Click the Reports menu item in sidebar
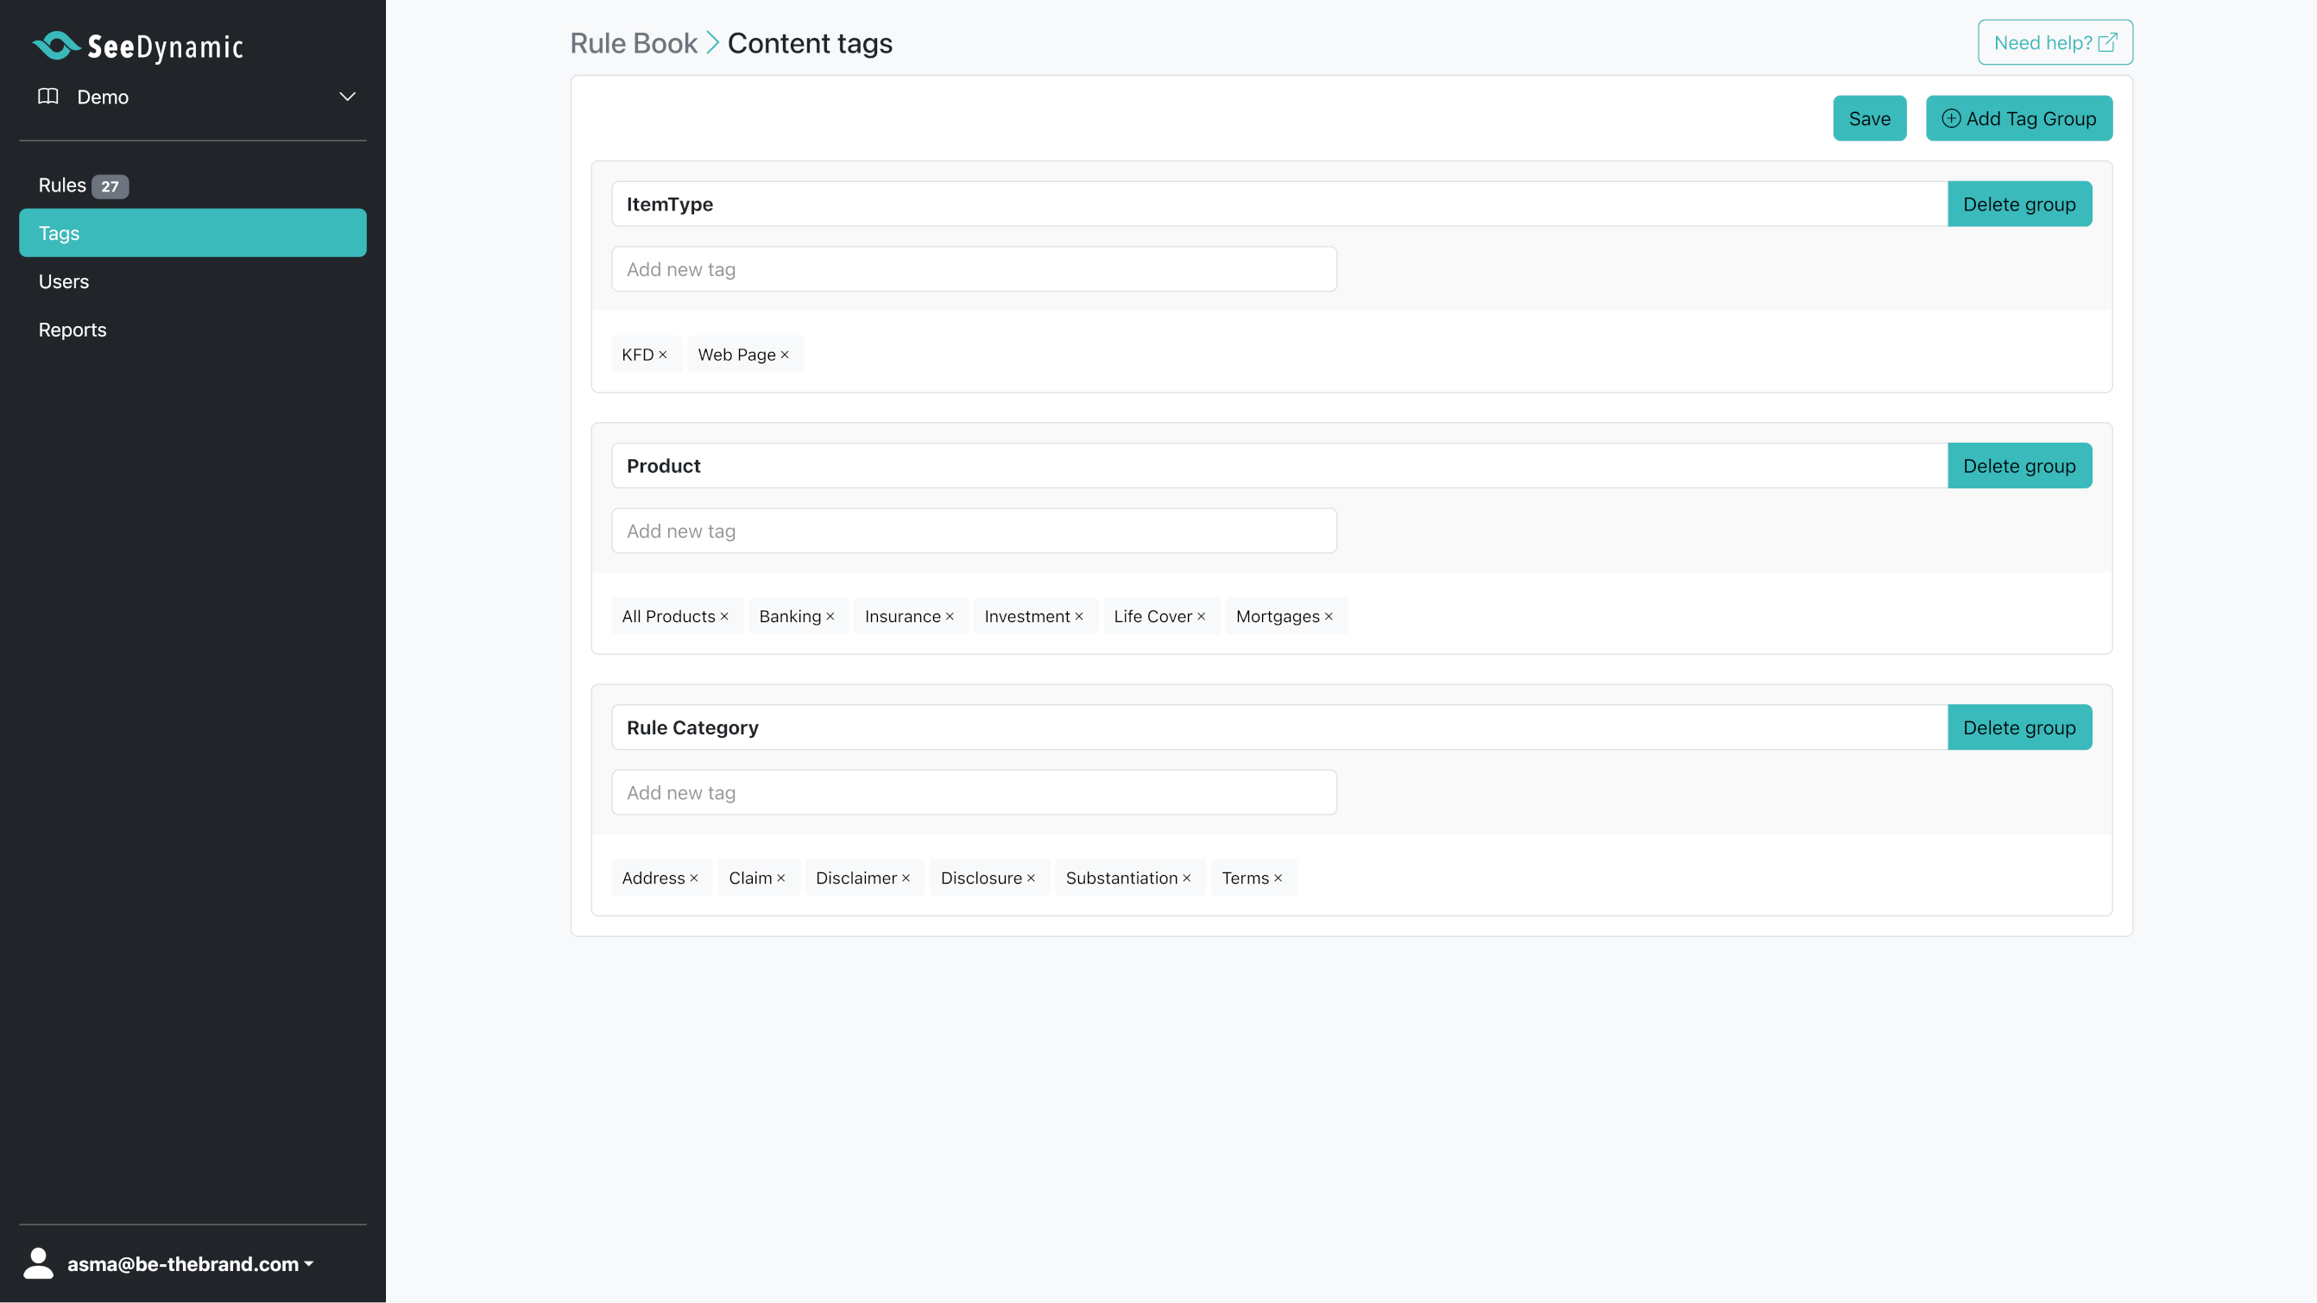Screen dimensions: 2317x1303 [x=72, y=330]
